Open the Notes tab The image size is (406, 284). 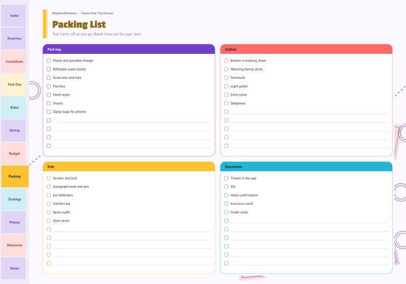[x=14, y=268]
